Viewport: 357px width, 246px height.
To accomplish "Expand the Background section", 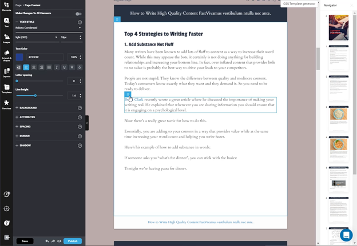I will coord(17,108).
